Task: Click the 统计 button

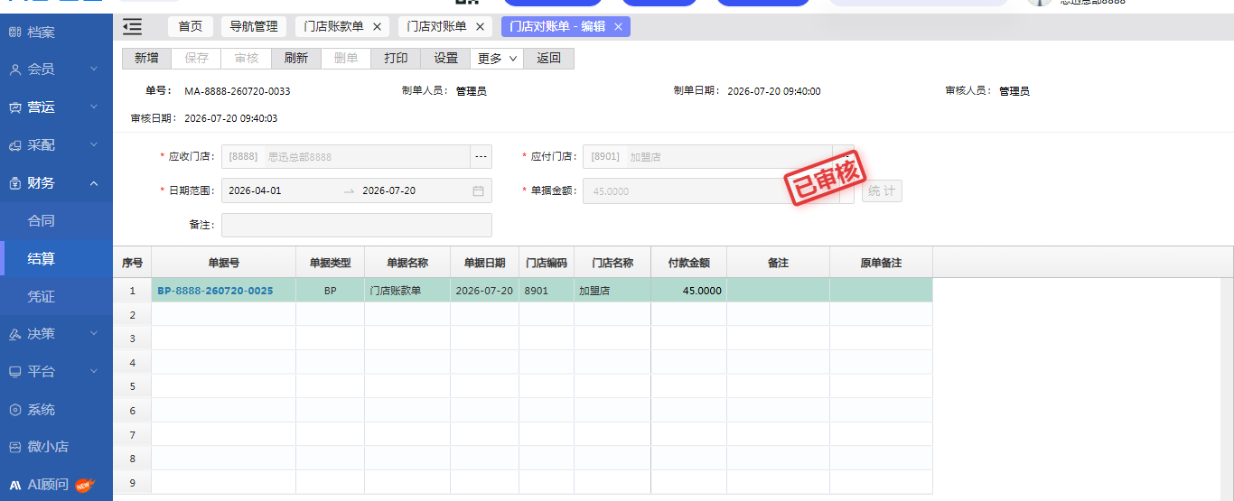Action: point(882,191)
